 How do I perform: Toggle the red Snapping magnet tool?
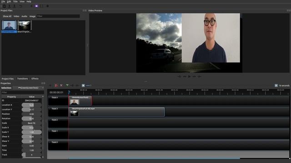pos(56,86)
